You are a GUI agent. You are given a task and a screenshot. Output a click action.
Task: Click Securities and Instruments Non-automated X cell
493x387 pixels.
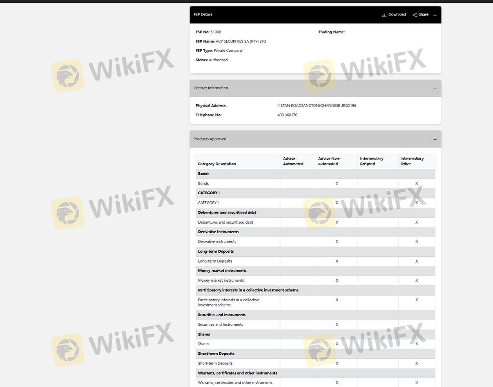(337, 325)
